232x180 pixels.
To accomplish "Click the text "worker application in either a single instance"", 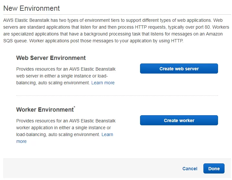I will coord(63,128).
